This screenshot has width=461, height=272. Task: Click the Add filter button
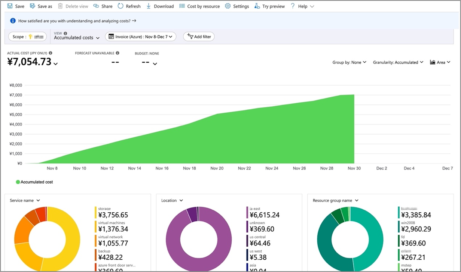(199, 37)
